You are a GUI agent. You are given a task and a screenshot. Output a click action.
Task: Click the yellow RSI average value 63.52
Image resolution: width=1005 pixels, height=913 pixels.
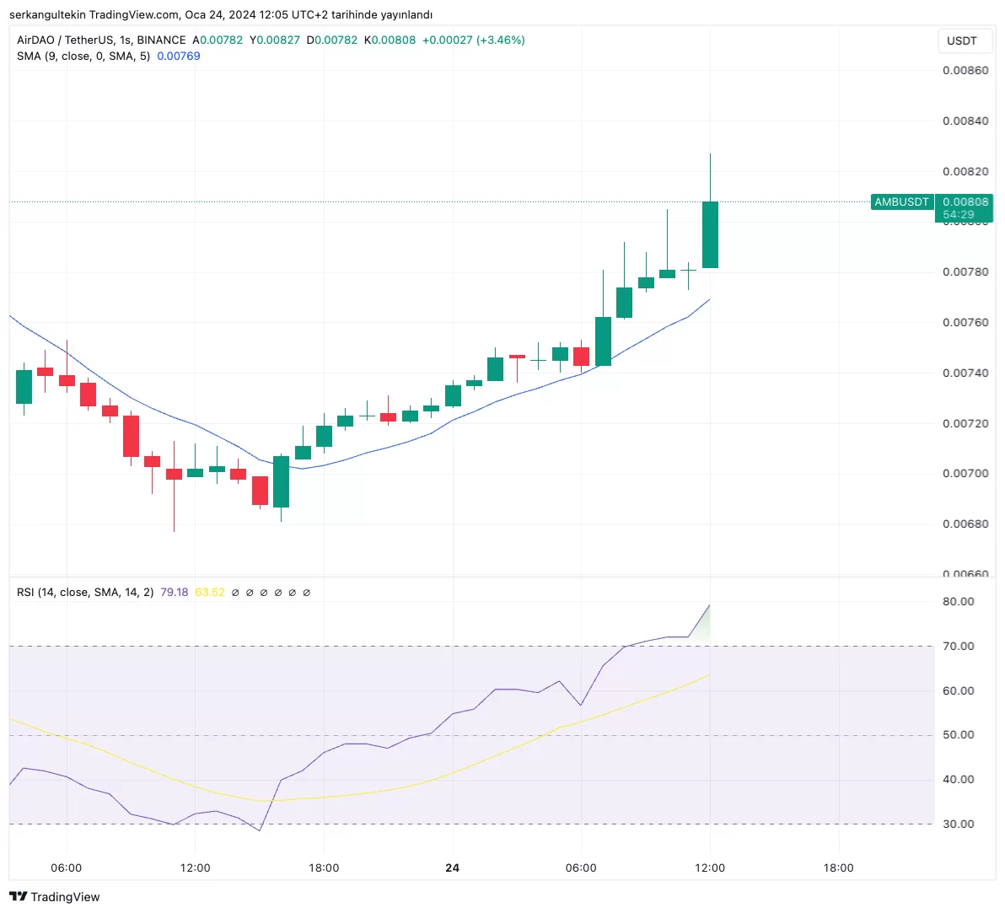210,593
